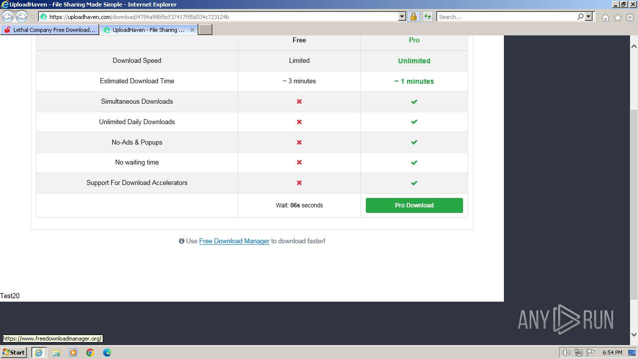Click the address bar URL field
This screenshot has width=638, height=359.
[x=218, y=17]
